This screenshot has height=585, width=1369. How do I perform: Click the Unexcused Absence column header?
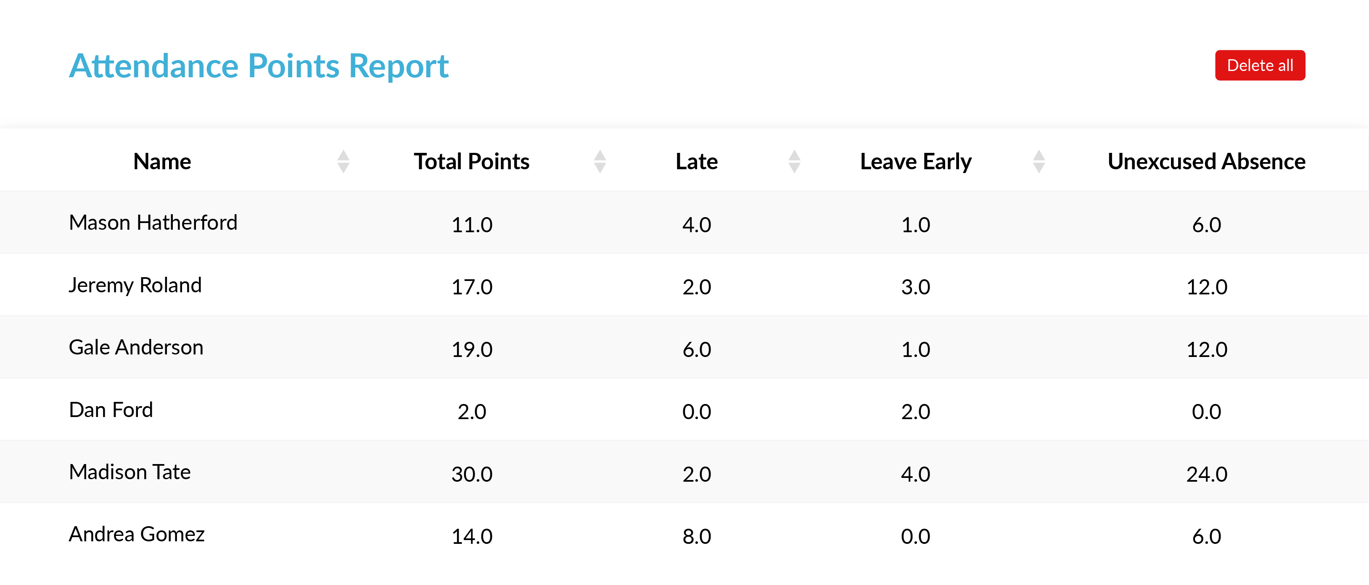tap(1206, 161)
